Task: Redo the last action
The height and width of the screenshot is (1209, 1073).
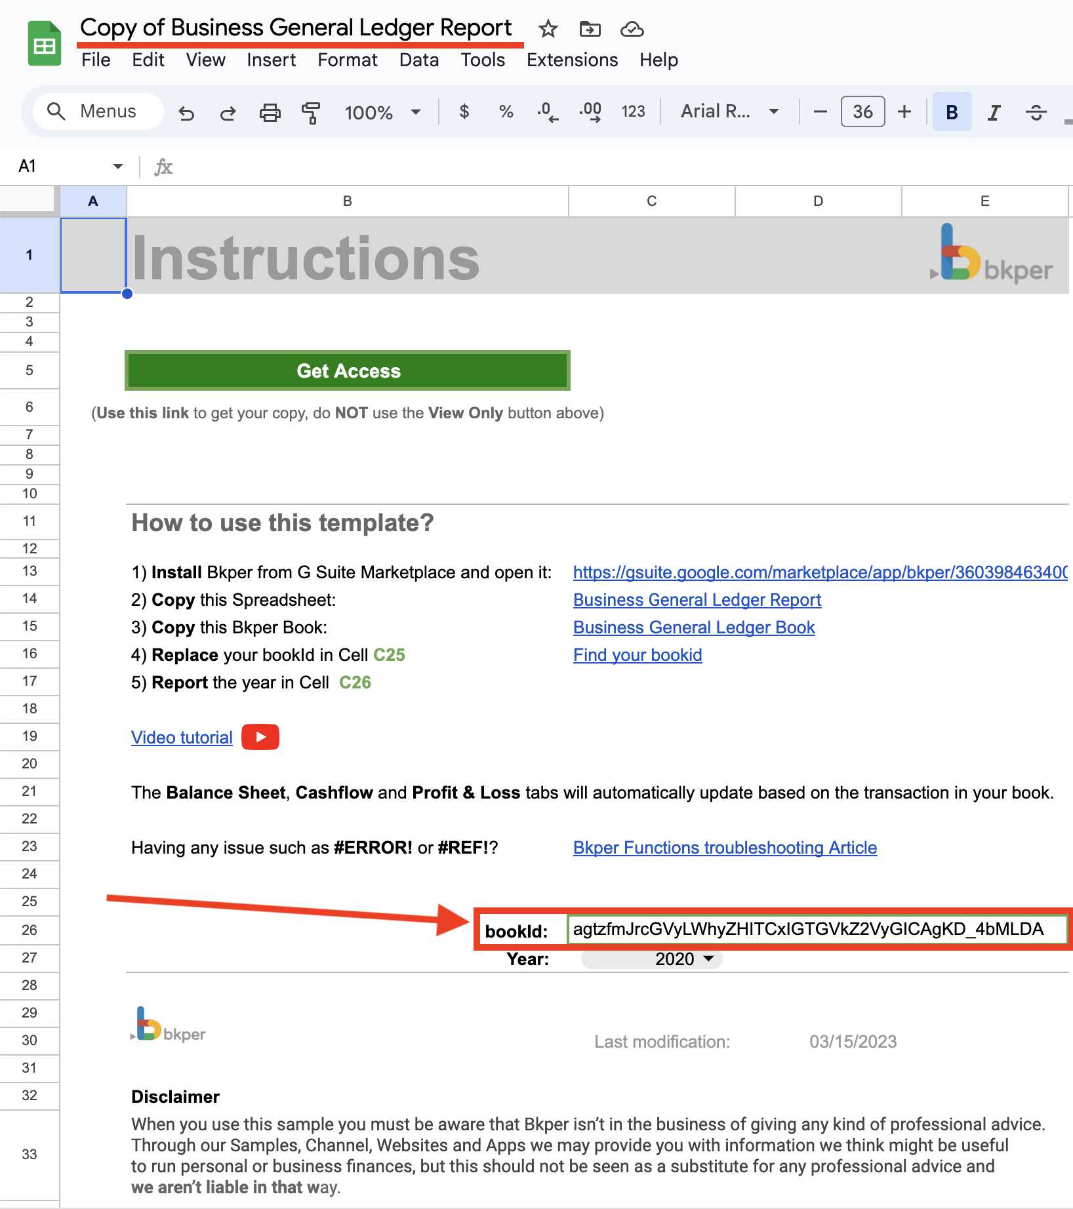Action: pos(228,111)
